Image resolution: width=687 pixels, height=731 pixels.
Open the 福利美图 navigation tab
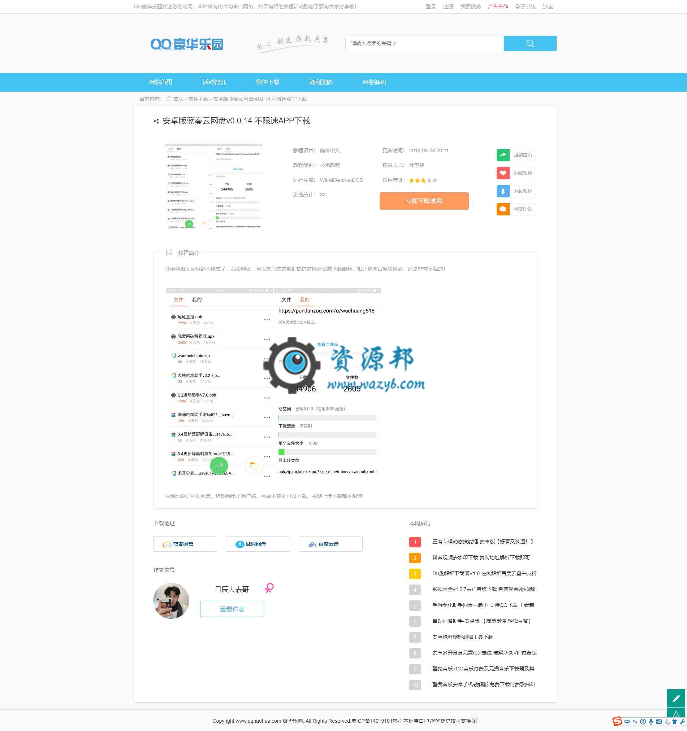coord(321,82)
